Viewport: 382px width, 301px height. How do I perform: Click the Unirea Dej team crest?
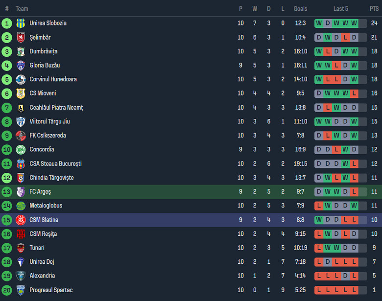tap(21, 262)
